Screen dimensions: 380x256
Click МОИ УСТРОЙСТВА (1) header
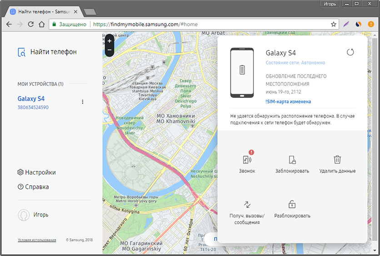pyautogui.click(x=40, y=84)
